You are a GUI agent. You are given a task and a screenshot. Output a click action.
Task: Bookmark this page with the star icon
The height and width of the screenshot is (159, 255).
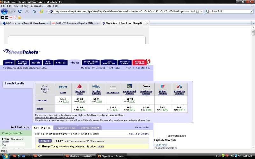coord(197,11)
